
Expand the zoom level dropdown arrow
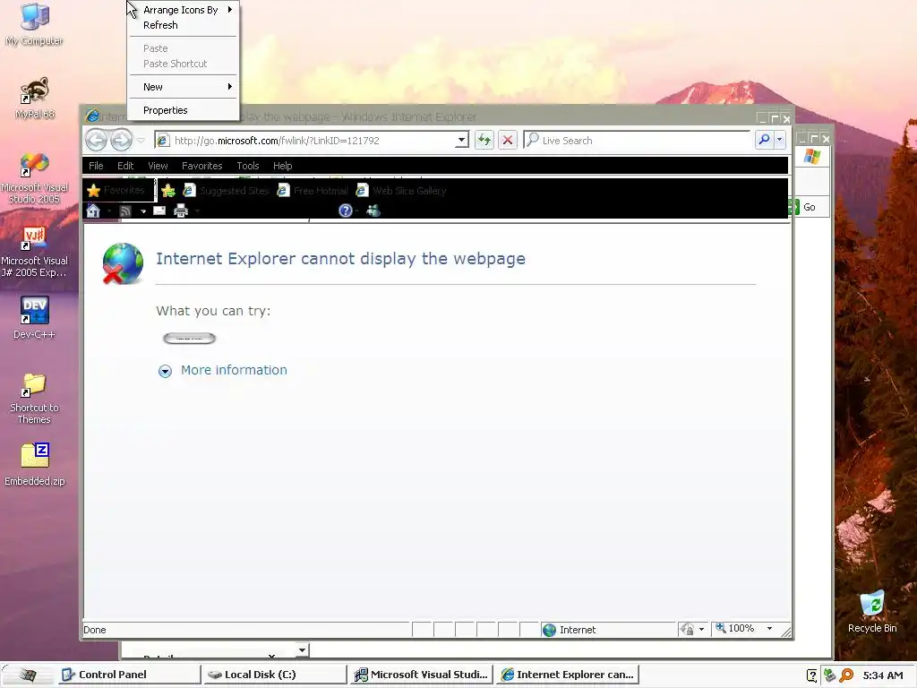click(x=769, y=628)
